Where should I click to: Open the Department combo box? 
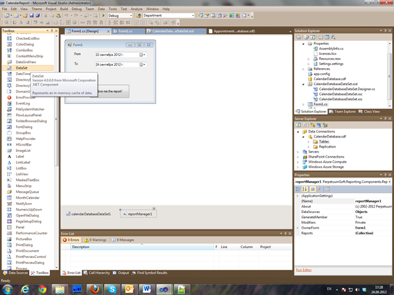pyautogui.click(x=169, y=16)
